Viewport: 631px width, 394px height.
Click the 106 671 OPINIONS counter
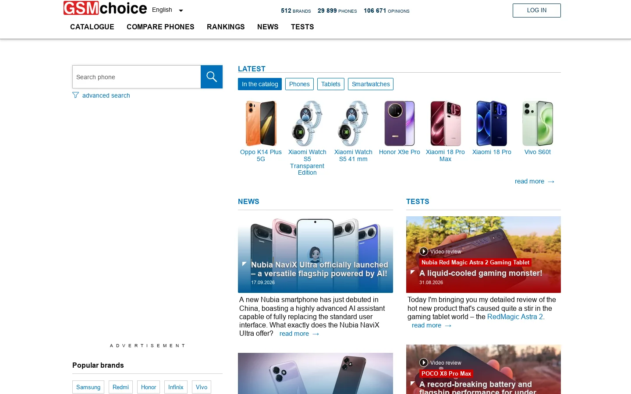coord(386,11)
